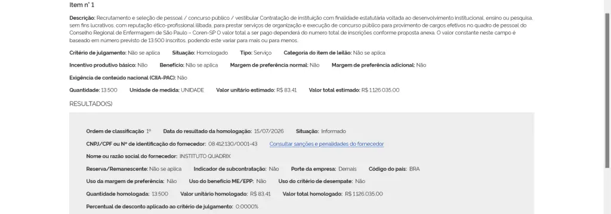Click result 'Situação: Informado' status
The width and height of the screenshot is (611, 214).
pos(320,131)
